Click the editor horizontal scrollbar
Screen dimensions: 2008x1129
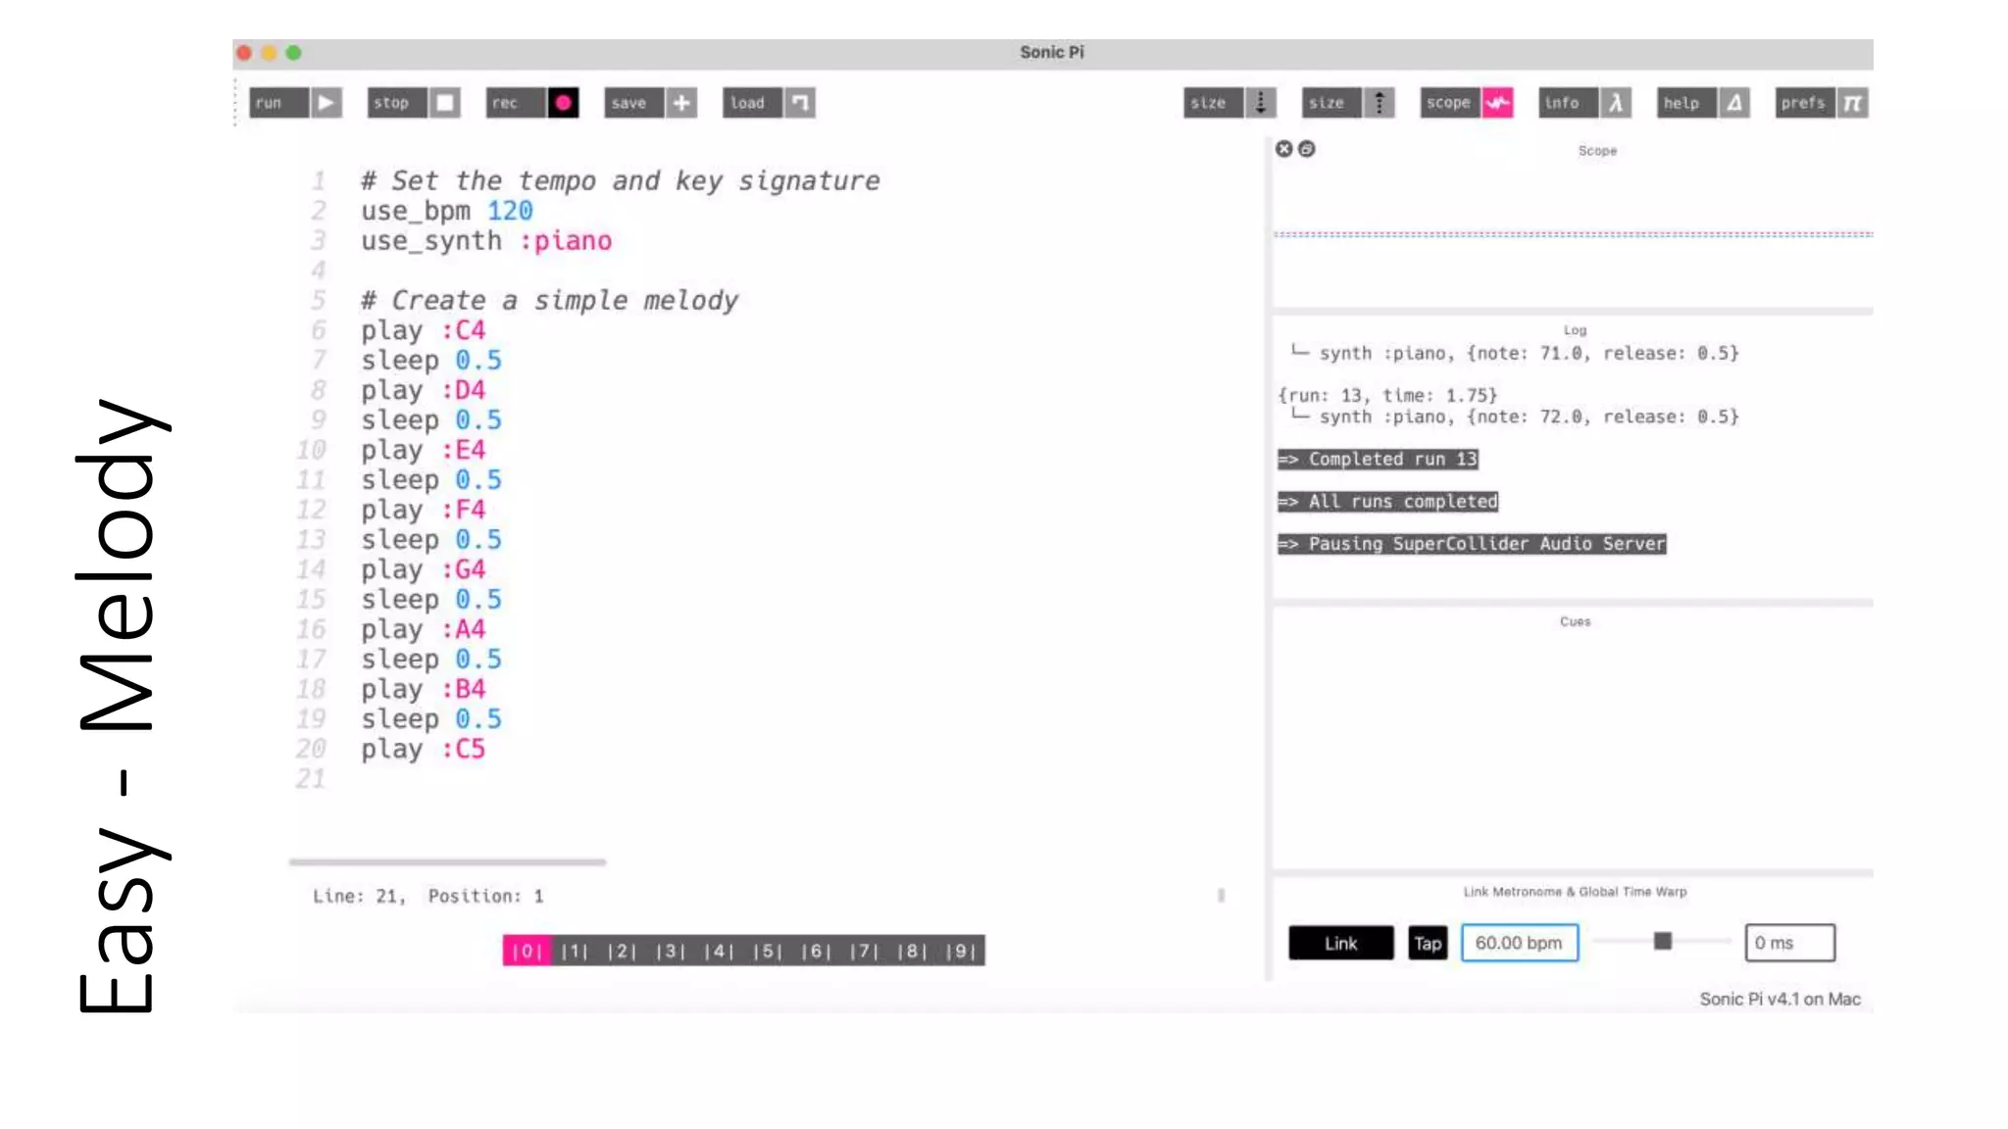[447, 862]
